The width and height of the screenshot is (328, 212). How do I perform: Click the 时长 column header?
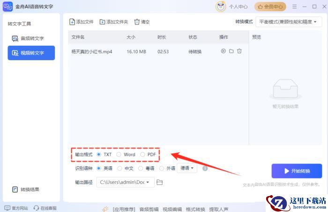point(162,37)
